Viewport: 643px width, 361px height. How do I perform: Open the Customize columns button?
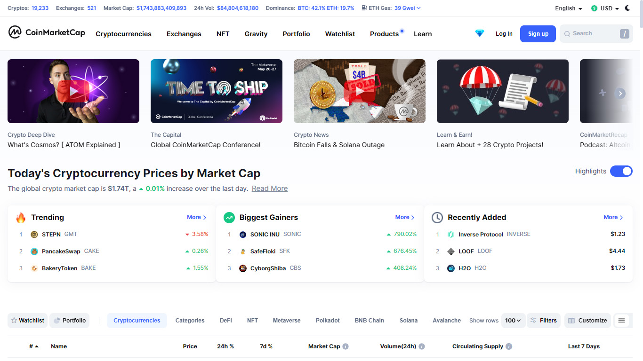click(x=587, y=321)
